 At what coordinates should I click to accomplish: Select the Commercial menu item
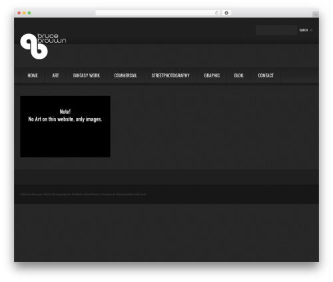(126, 75)
